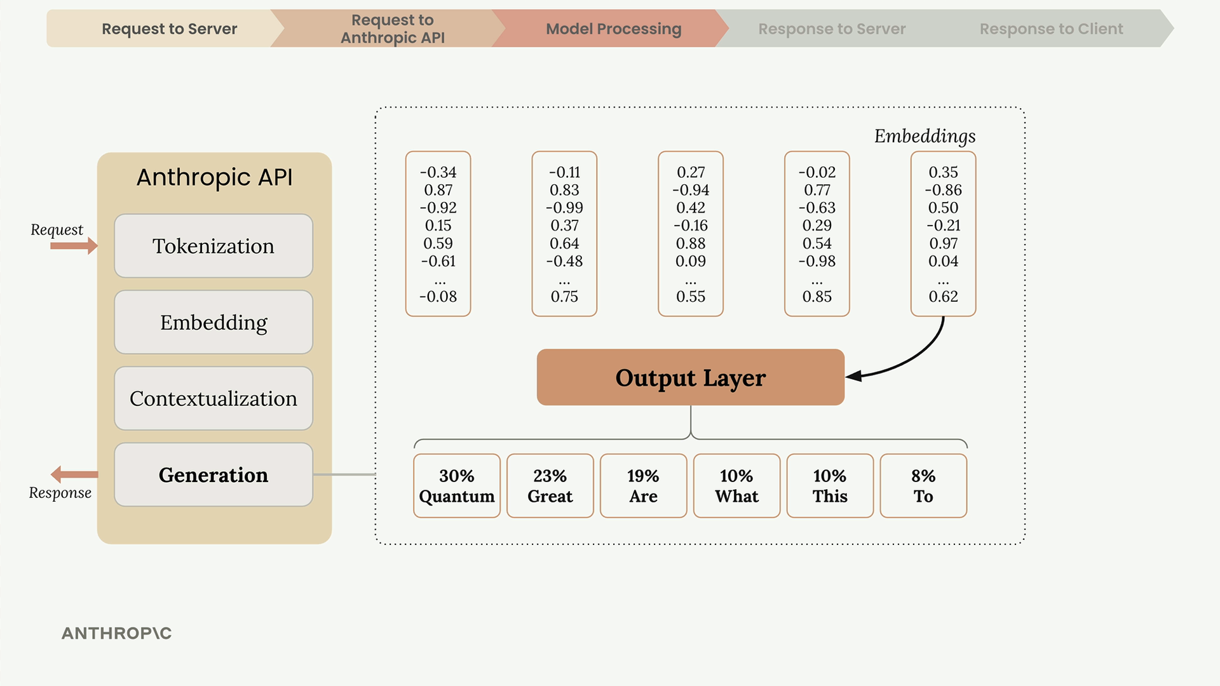Select the Request to Server stage
The width and height of the screenshot is (1220, 686).
(x=169, y=29)
